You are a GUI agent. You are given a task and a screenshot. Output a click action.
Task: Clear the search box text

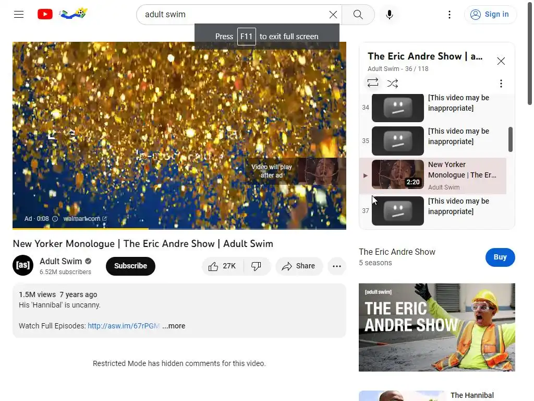(333, 14)
